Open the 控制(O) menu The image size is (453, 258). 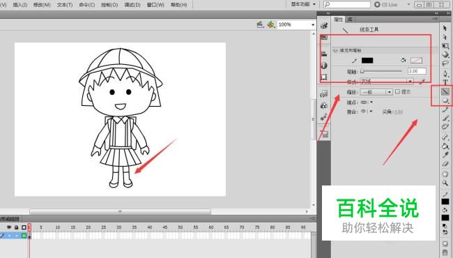[109, 5]
